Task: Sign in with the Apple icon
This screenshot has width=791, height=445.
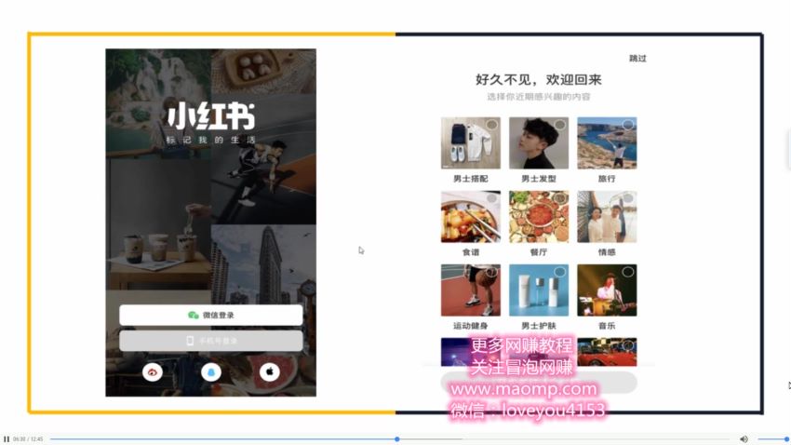Action: coord(269,372)
